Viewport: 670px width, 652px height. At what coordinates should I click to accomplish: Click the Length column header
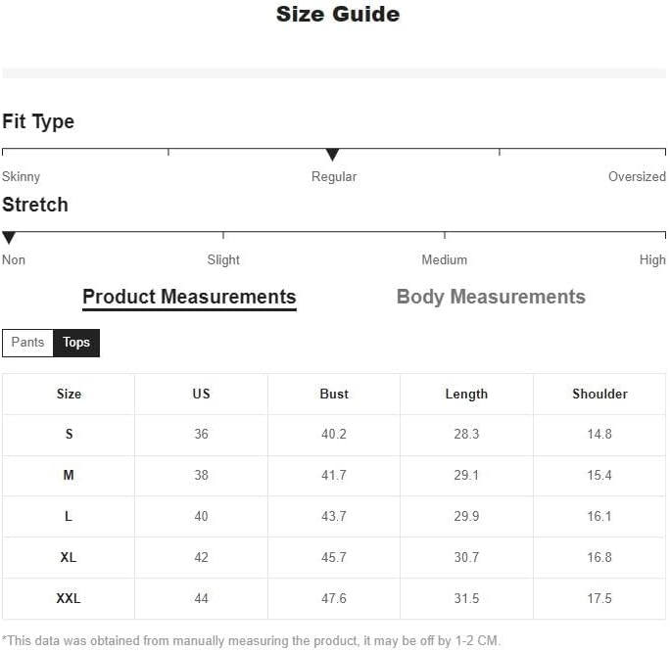(x=466, y=394)
